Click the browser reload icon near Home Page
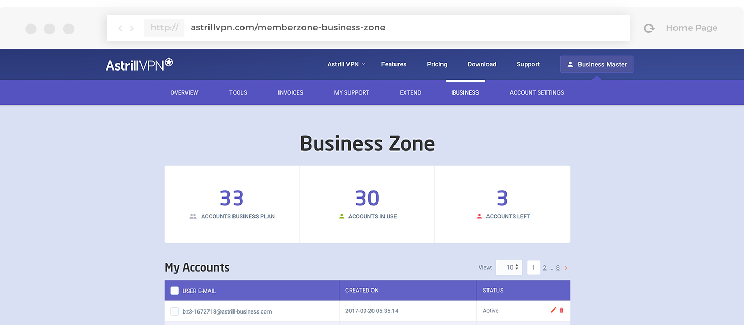The width and height of the screenshot is (744, 325). [649, 28]
